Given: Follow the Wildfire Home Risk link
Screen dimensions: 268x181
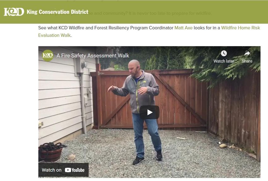Looking at the screenshot, I should pos(241,28).
